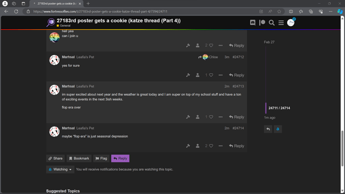Screen dimensions: 345x194
Task: Open post number link #24713
Action: pyautogui.click(x=238, y=86)
